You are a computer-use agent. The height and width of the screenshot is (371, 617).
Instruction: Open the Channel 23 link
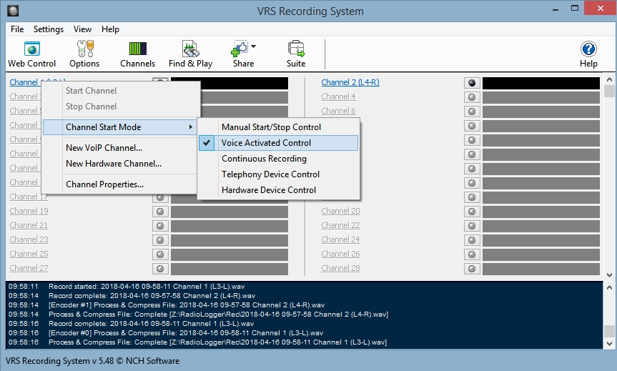(29, 239)
